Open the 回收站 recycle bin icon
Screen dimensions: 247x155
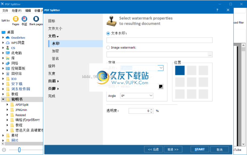8,74
